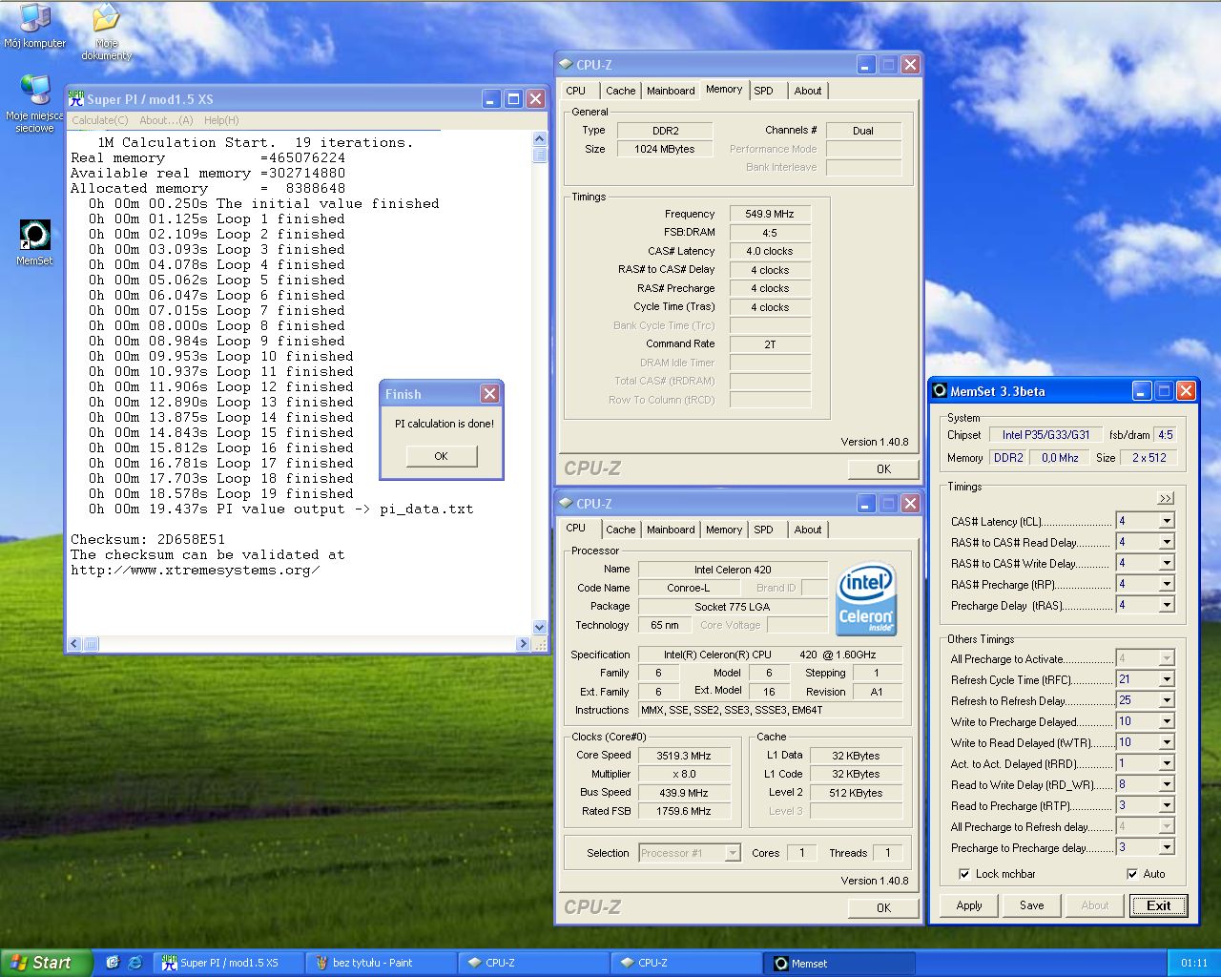Image resolution: width=1221 pixels, height=977 pixels.
Task: Minimize the Super PI window
Action: point(491,98)
